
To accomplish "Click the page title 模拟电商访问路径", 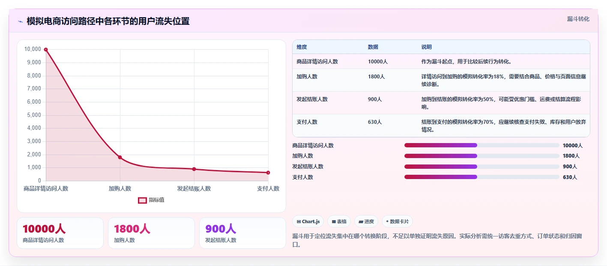I will [x=108, y=21].
